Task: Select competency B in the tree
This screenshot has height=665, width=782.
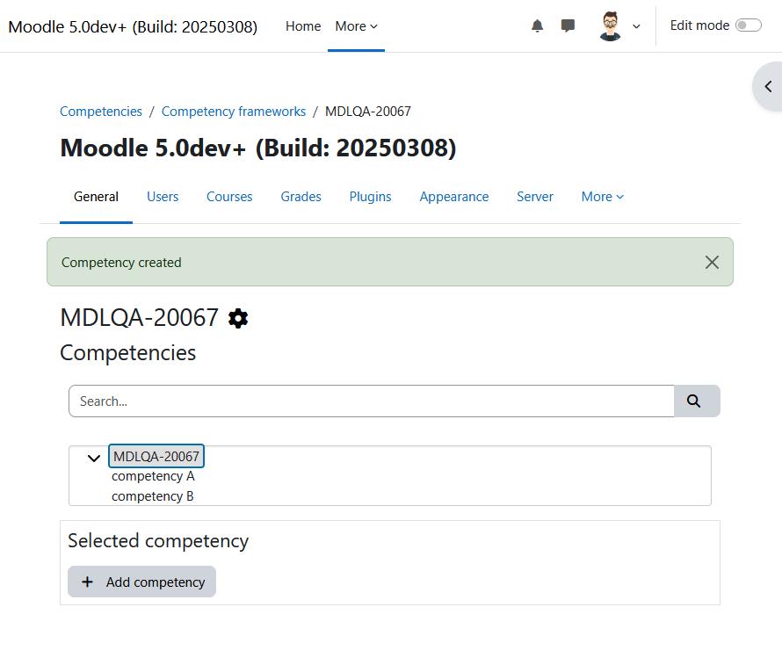Action: click(x=153, y=496)
